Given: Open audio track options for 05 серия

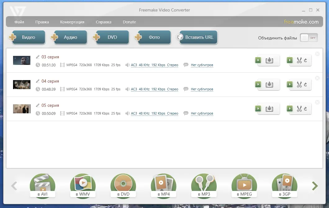Looking at the screenshot, I should tap(155, 113).
